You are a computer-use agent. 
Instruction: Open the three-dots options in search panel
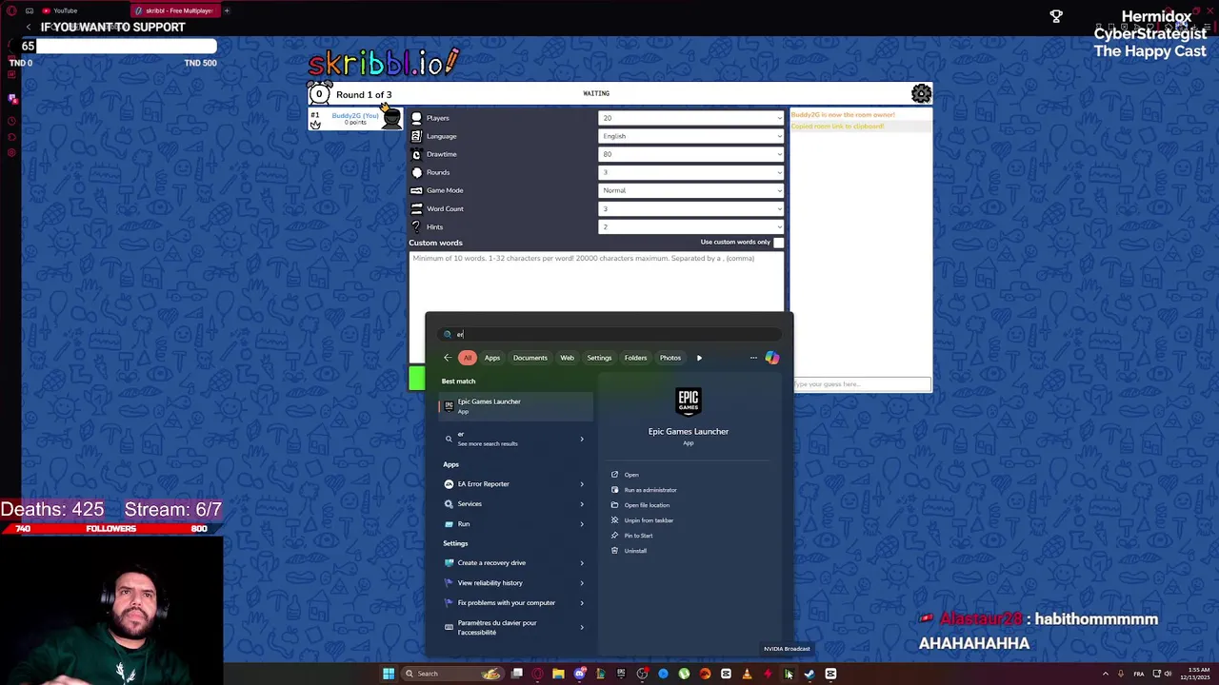(753, 358)
